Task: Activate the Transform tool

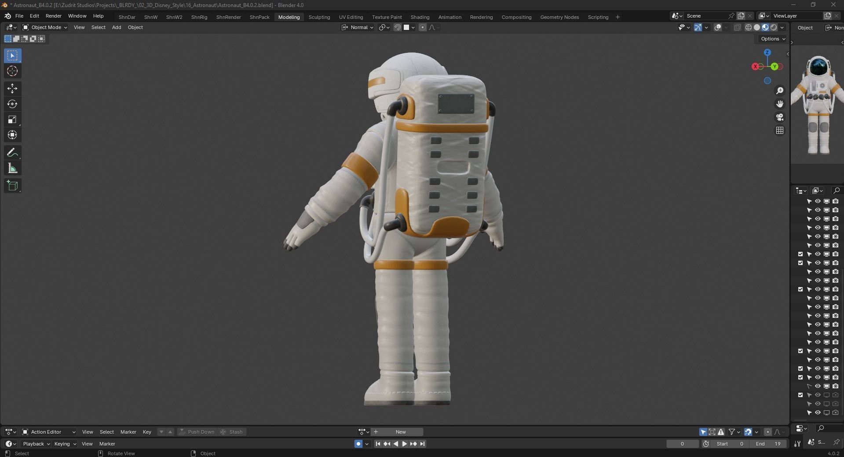Action: tap(12, 135)
